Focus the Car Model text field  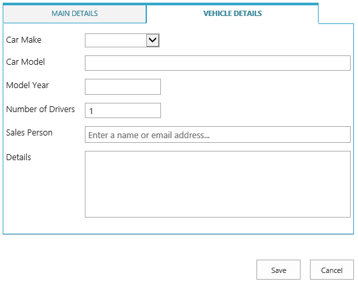[218, 63]
